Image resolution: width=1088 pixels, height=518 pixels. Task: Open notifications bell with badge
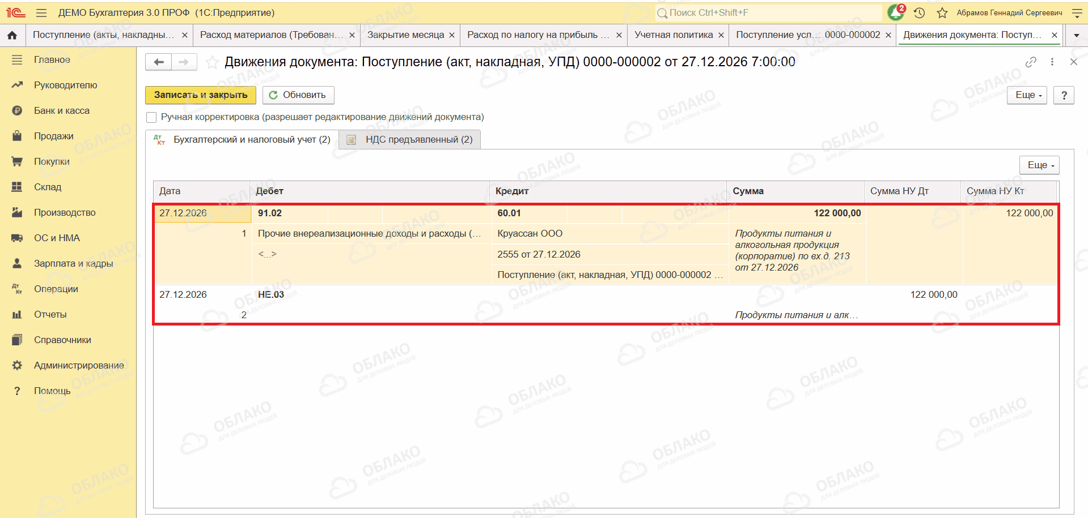click(x=896, y=12)
